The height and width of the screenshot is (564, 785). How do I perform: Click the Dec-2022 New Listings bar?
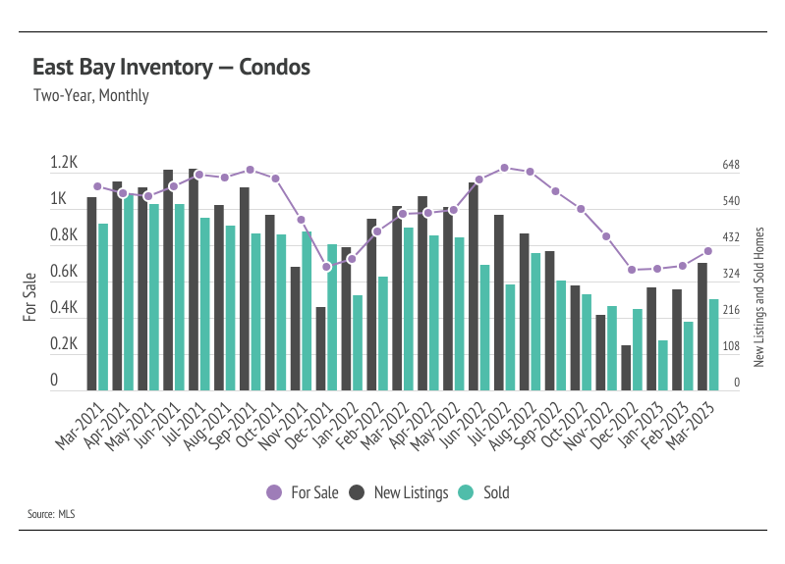(x=626, y=368)
